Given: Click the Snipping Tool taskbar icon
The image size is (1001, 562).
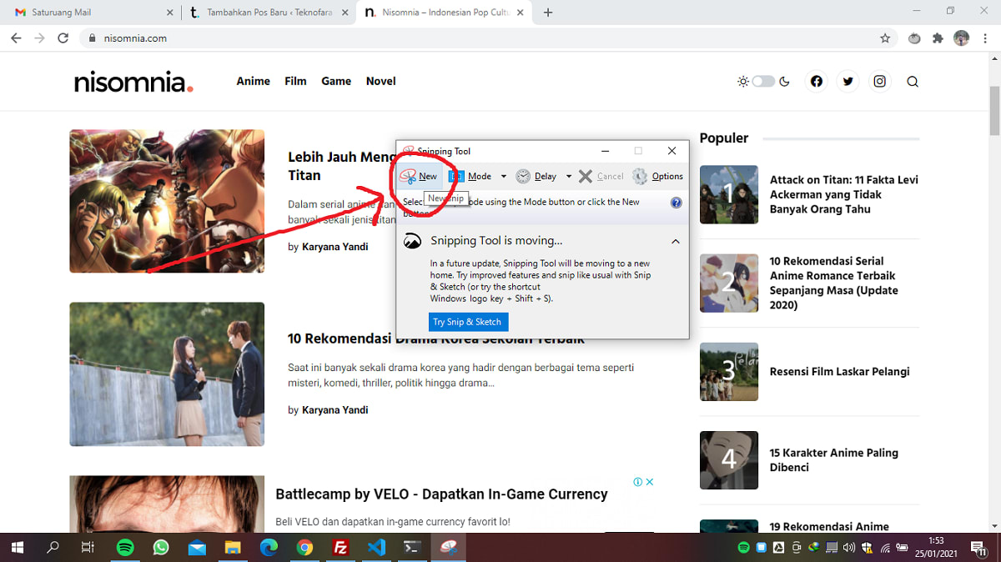Looking at the screenshot, I should tap(448, 548).
